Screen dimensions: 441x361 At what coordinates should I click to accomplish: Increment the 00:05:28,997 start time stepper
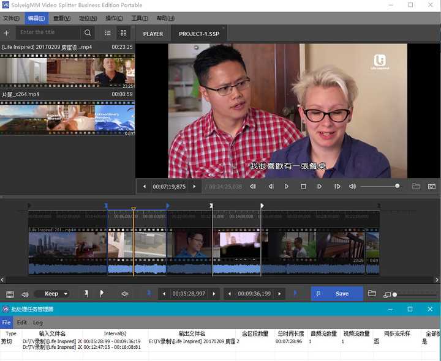pos(214,294)
